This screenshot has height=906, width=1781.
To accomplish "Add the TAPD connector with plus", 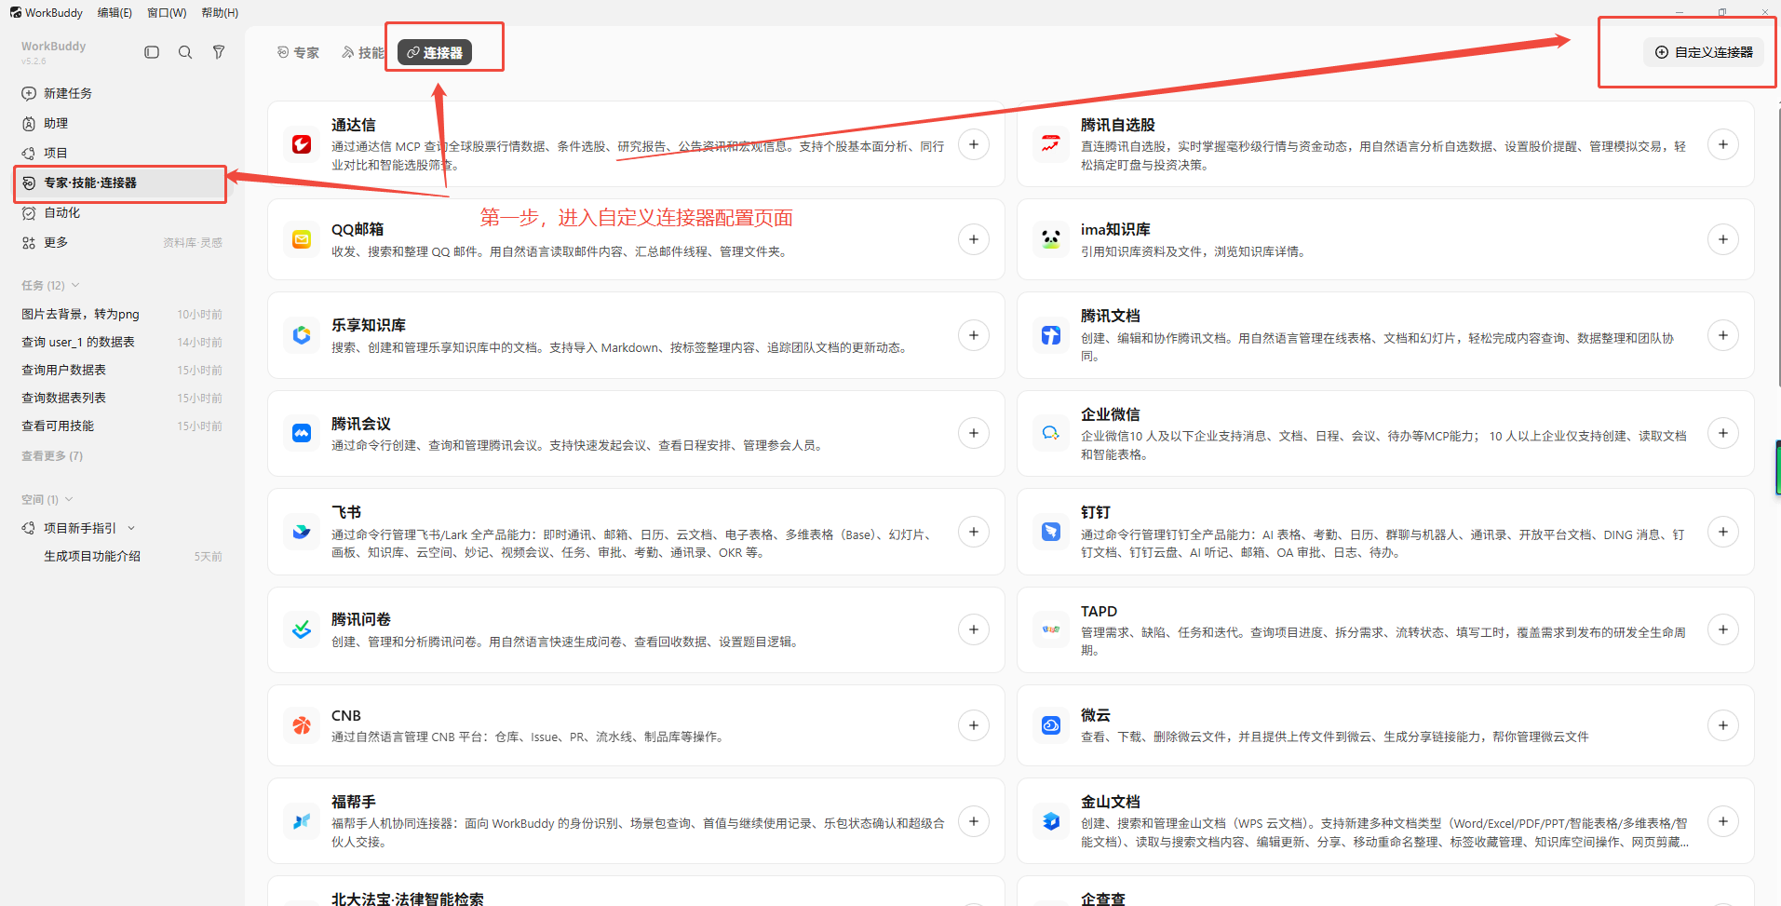I will coord(1723,629).
